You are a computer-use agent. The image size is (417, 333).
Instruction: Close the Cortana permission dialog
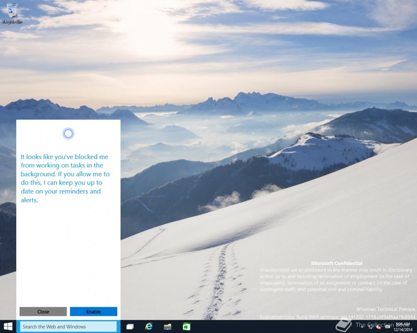click(x=43, y=311)
